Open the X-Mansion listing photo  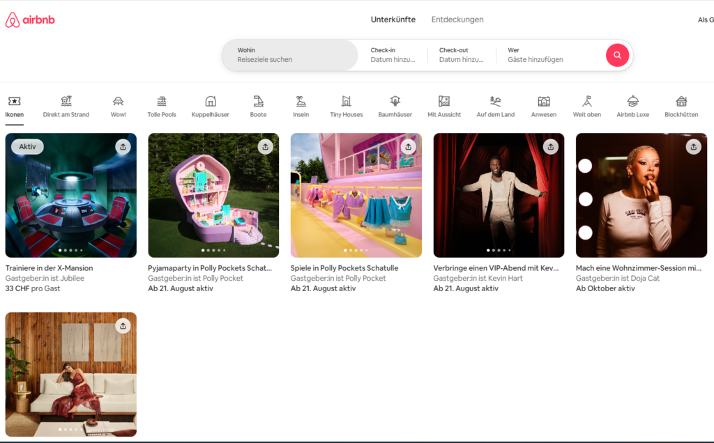click(70, 196)
